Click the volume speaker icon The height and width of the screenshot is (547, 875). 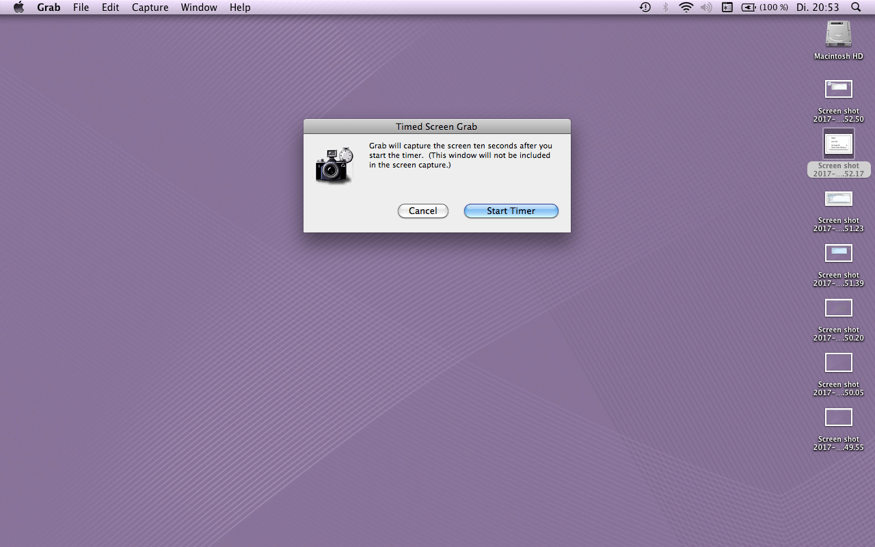tap(706, 8)
